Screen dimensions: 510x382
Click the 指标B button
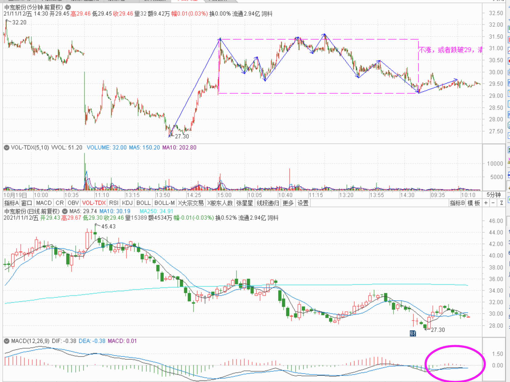[x=457, y=203]
